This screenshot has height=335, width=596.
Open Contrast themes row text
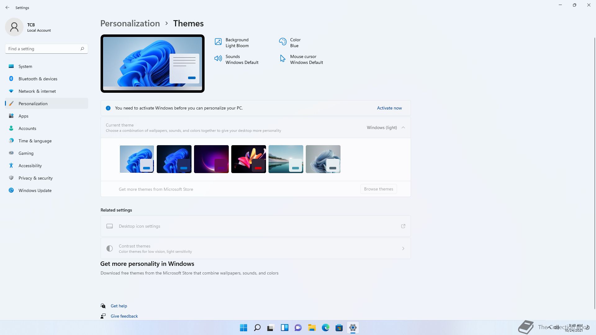pos(155,248)
